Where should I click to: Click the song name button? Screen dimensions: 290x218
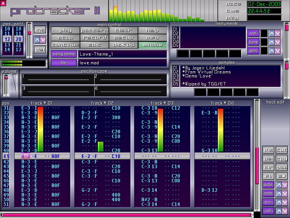(x=64, y=54)
